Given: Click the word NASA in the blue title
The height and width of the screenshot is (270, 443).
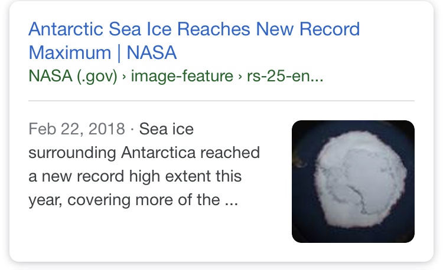Looking at the screenshot, I should point(151,52).
